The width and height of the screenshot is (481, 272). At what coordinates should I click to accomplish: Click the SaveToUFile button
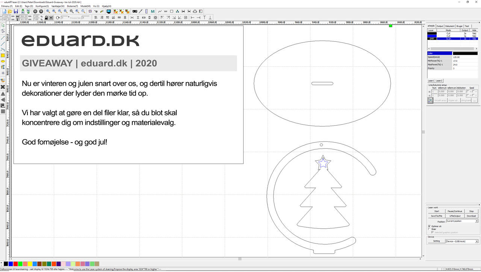pyautogui.click(x=437, y=216)
